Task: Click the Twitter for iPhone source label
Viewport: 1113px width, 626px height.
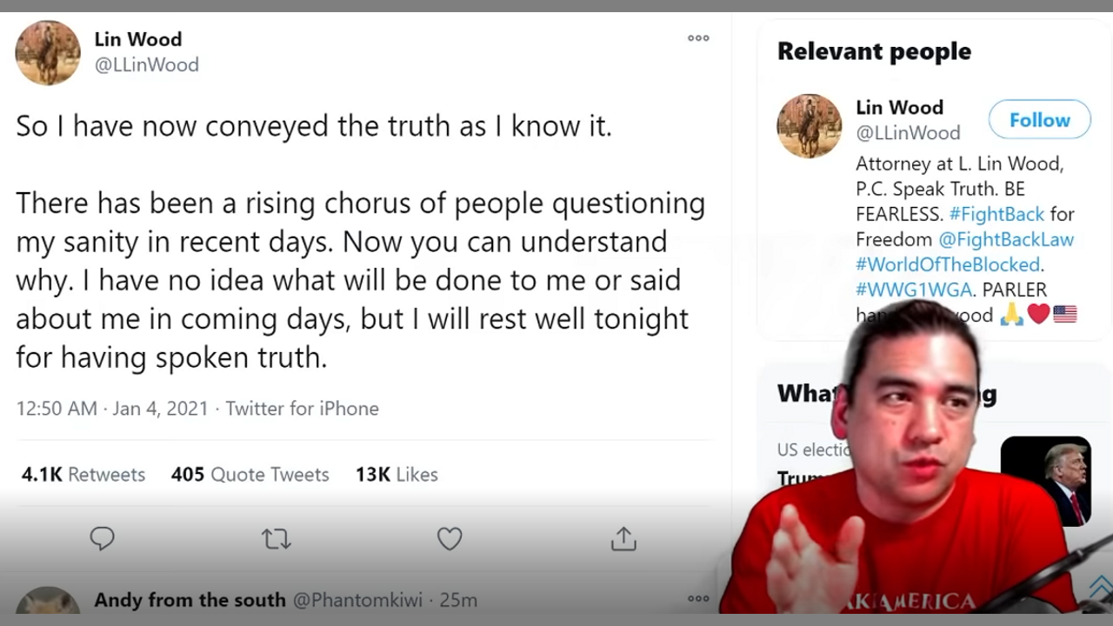Action: click(x=302, y=409)
